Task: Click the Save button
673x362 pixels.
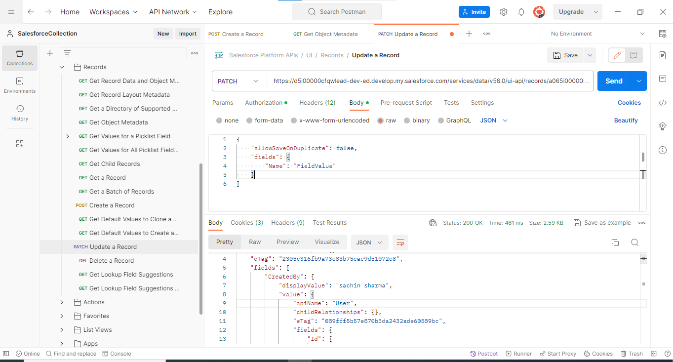Action: tap(566, 55)
